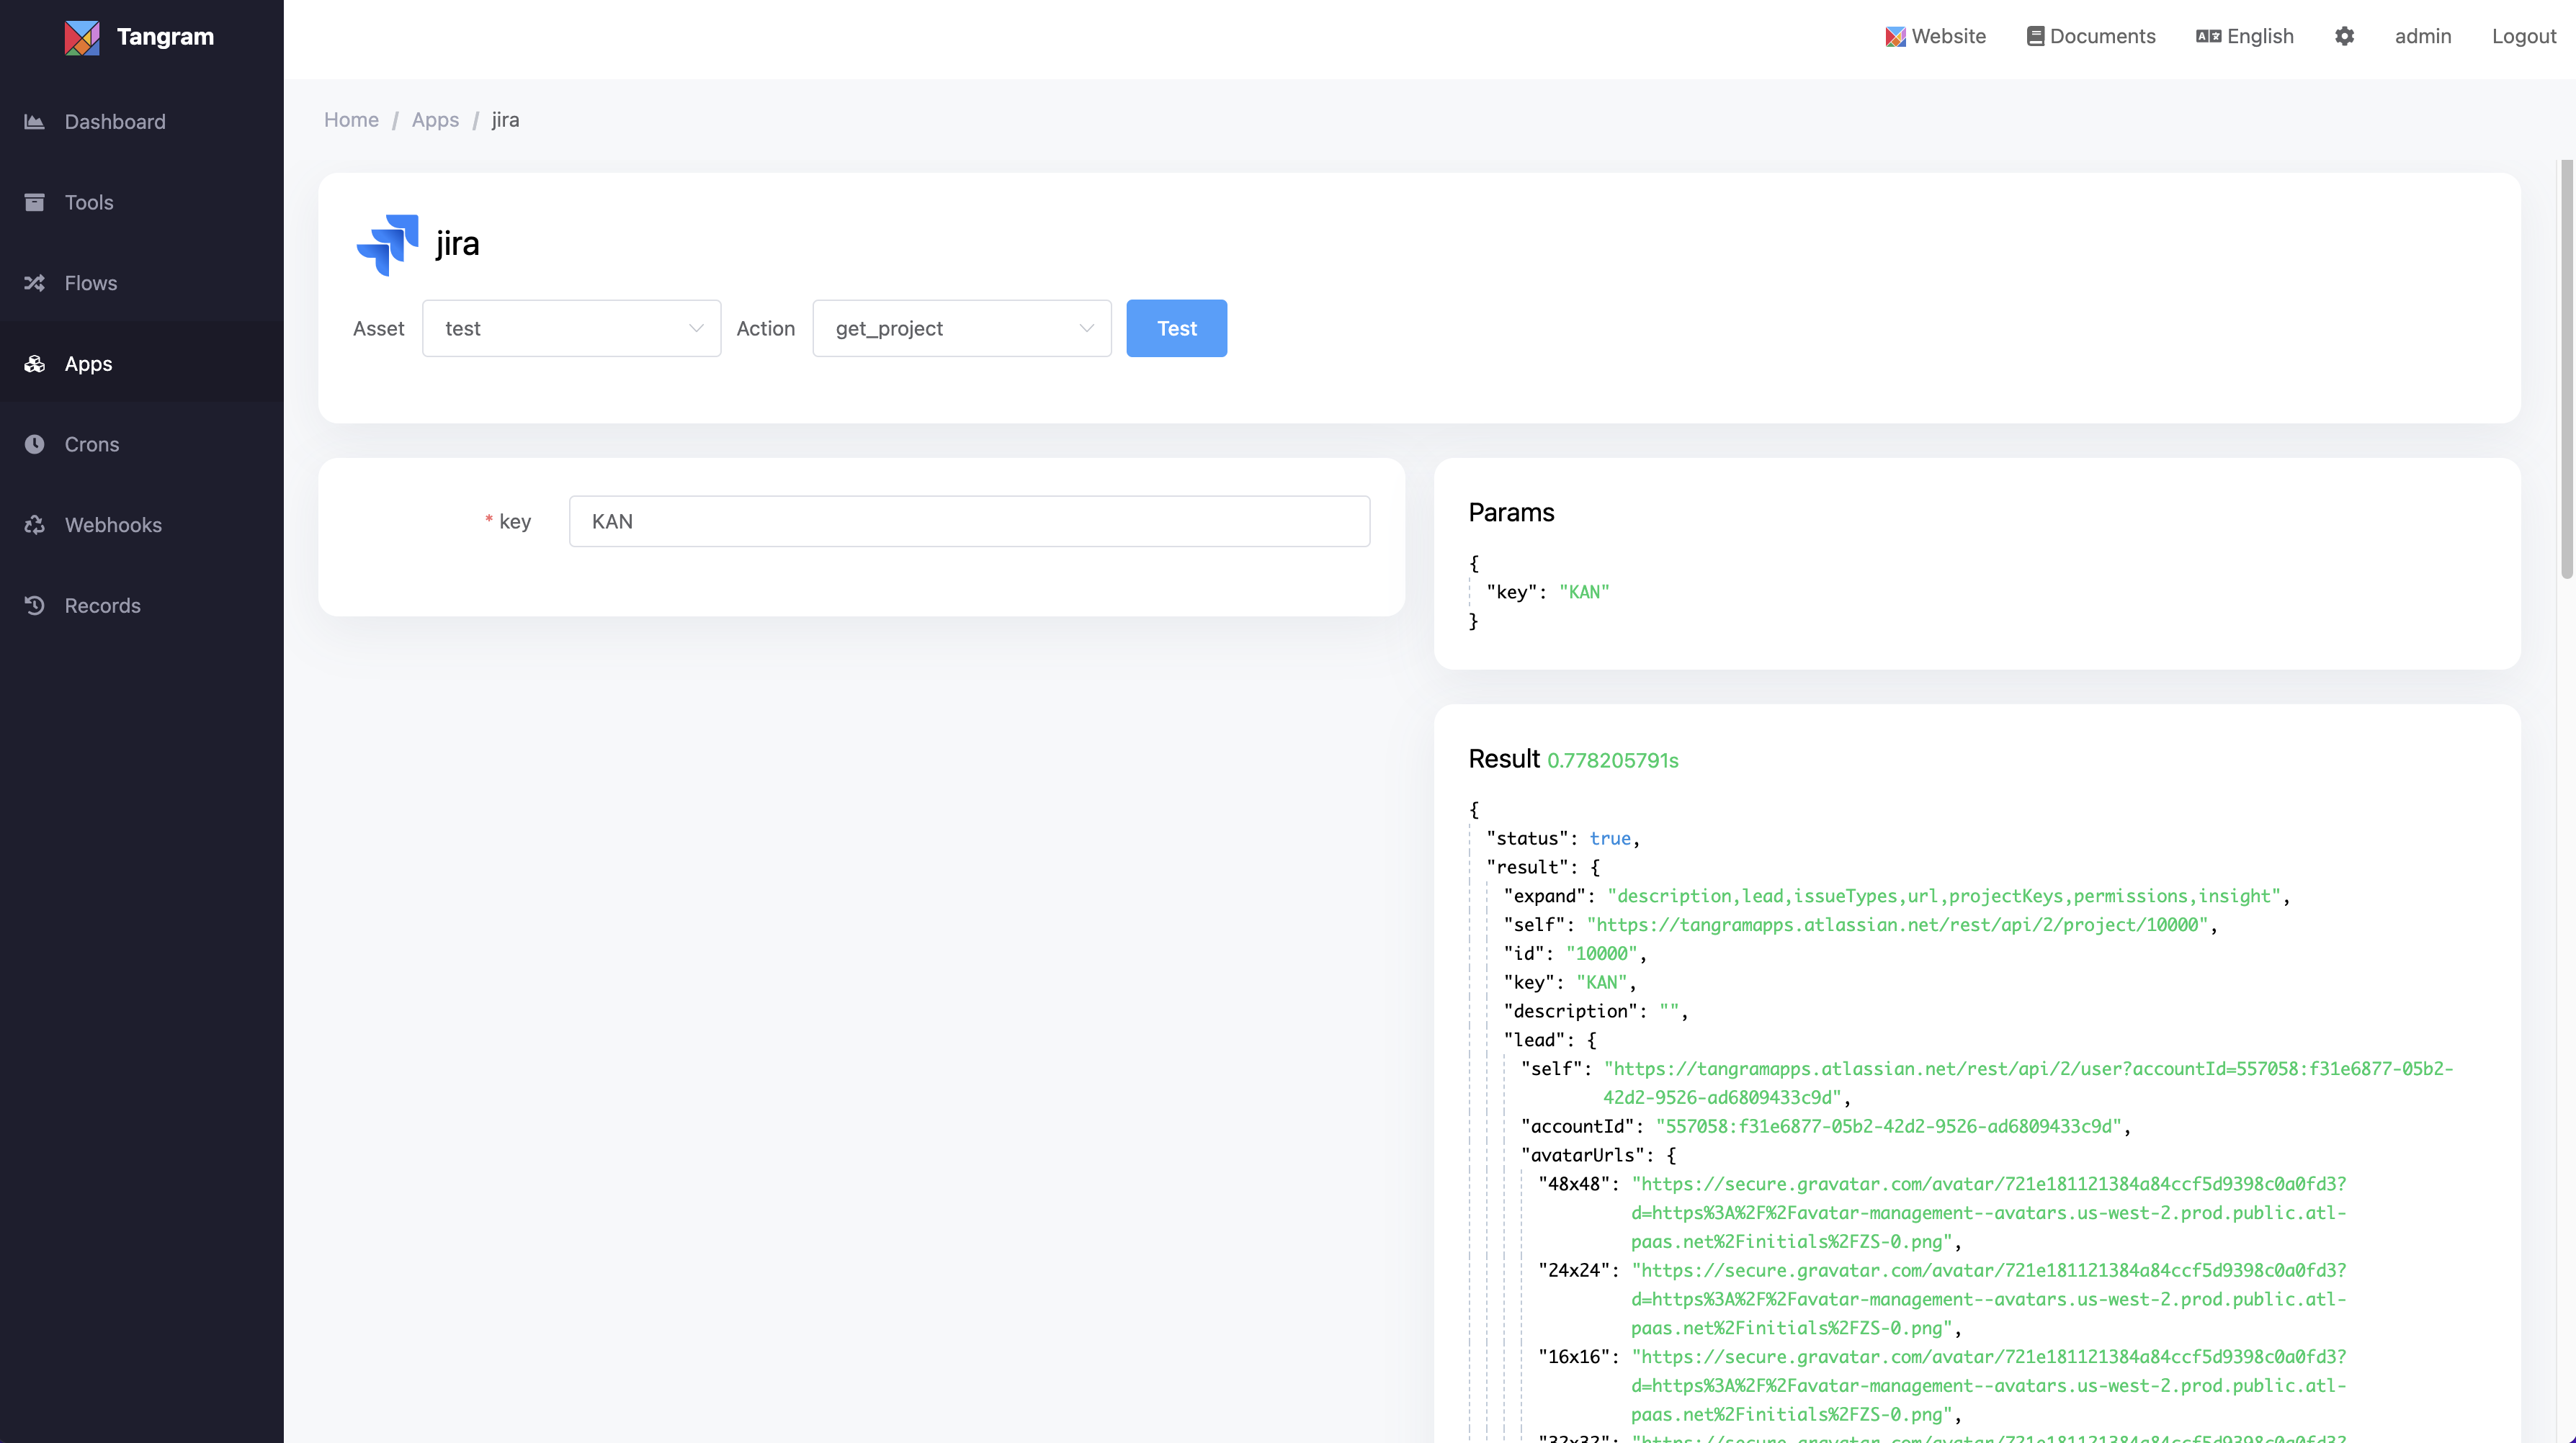Click the admin user link

pyautogui.click(x=2422, y=36)
